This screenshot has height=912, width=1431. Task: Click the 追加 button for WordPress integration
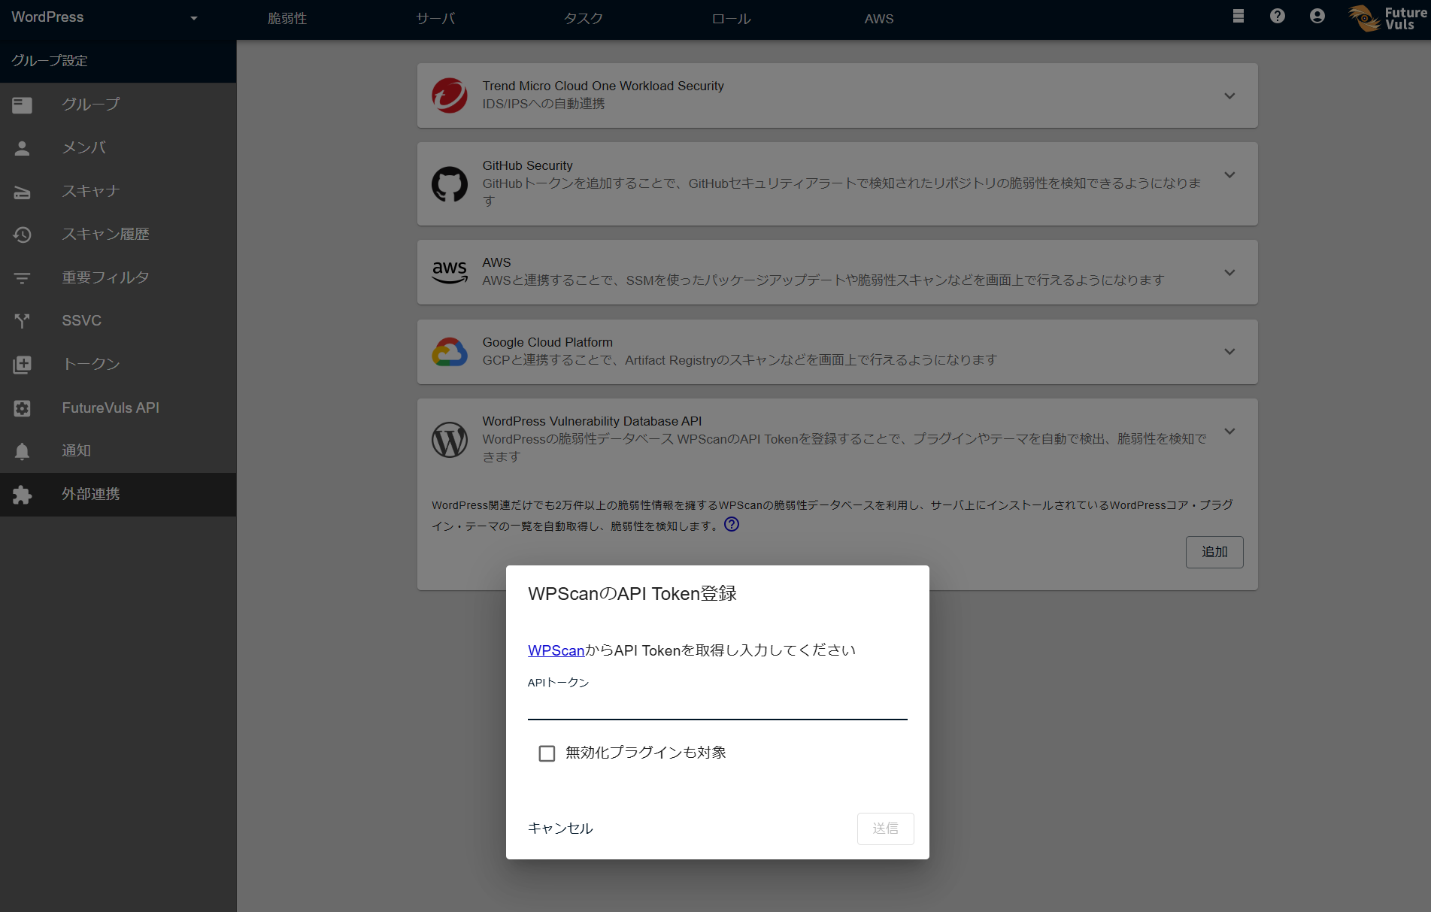coord(1214,552)
